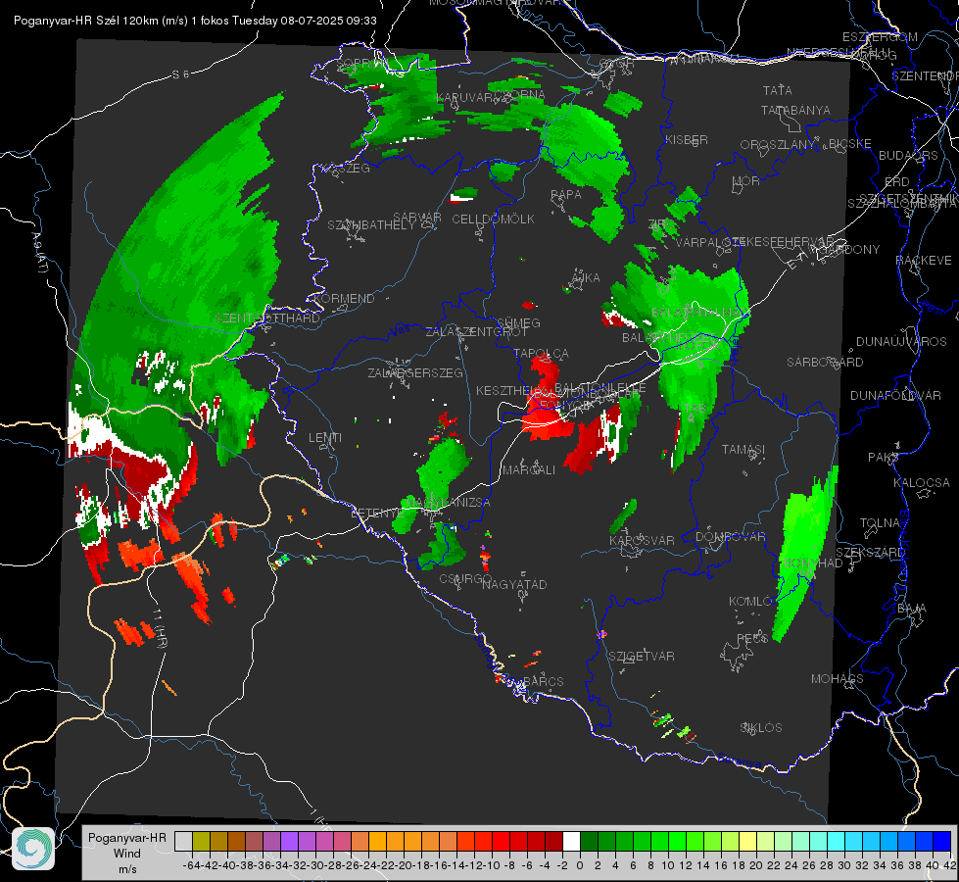Image resolution: width=959 pixels, height=882 pixels.
Task: Click the SARBOGARD city label
Action: pos(825,363)
